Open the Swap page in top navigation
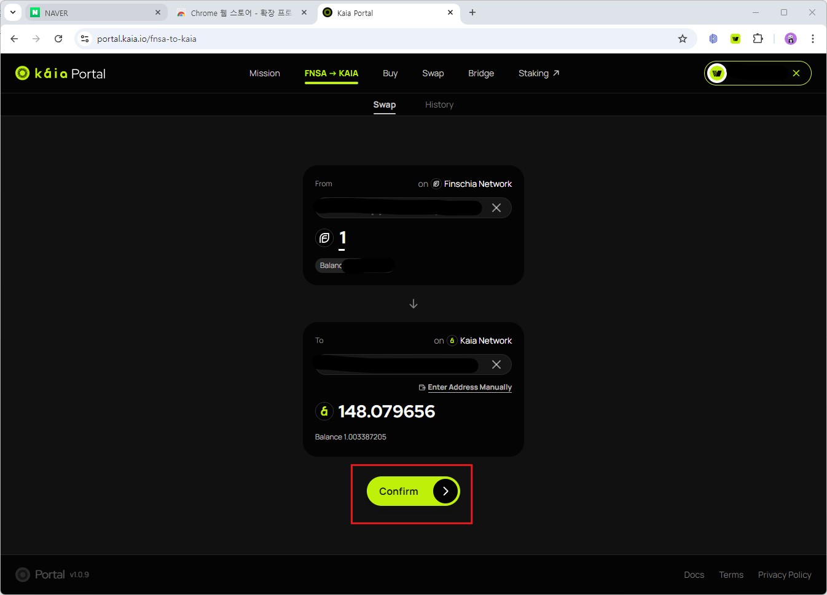827x595 pixels. [x=433, y=73]
